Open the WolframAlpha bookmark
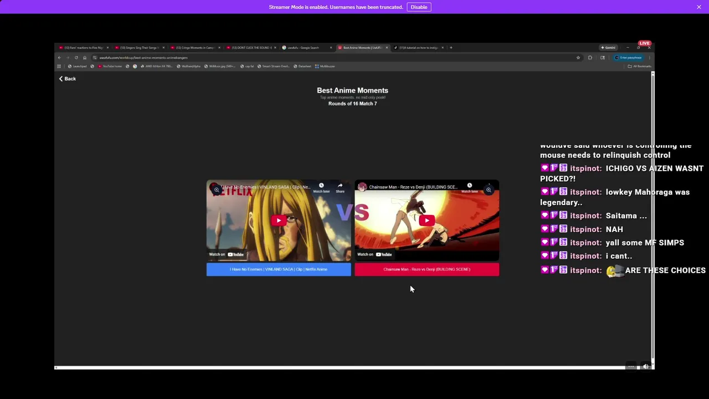The width and height of the screenshot is (709, 399). point(189,66)
